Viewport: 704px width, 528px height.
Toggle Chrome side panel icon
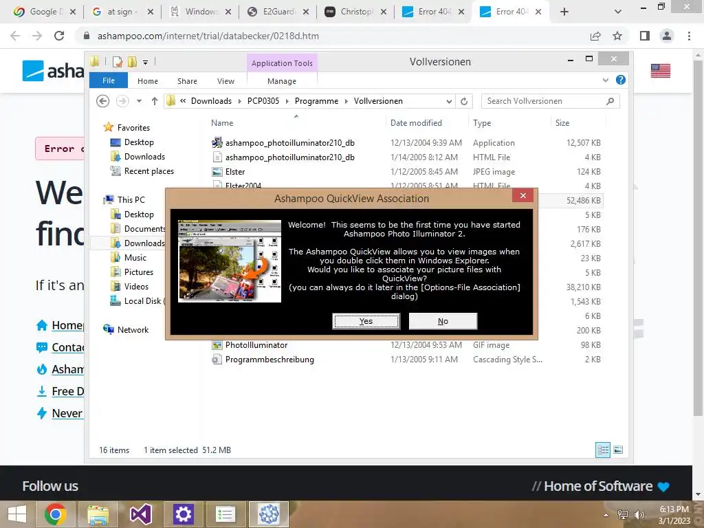[x=645, y=36]
